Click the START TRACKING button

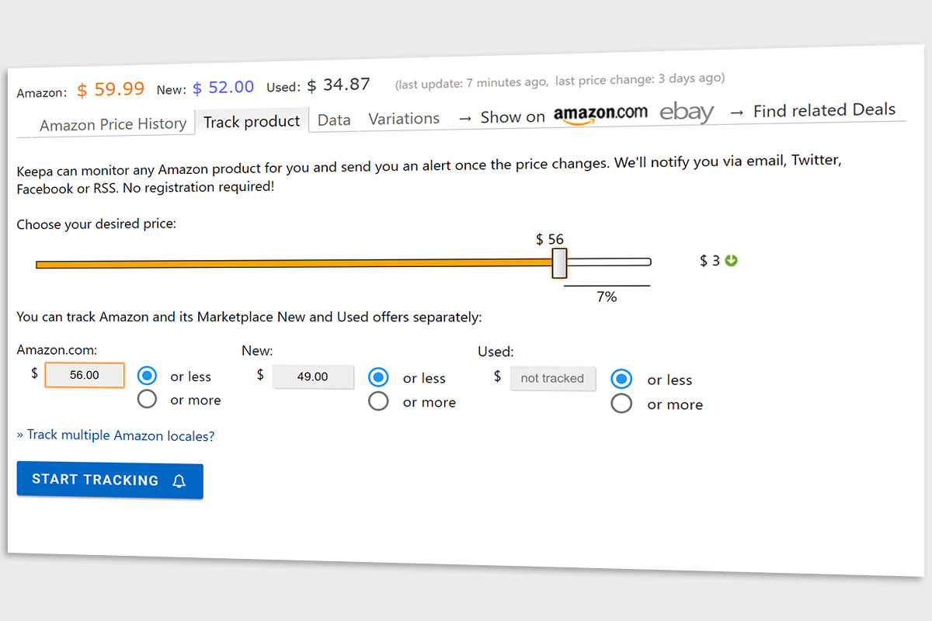tap(110, 480)
